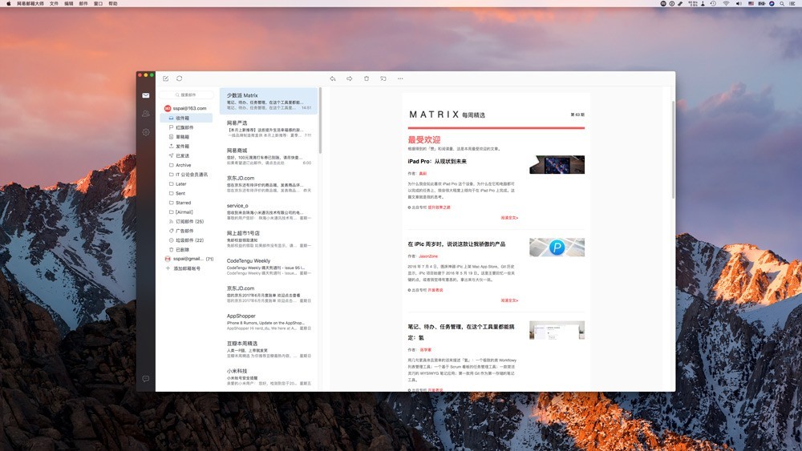Open contacts icon in dark sidebar

146,114
